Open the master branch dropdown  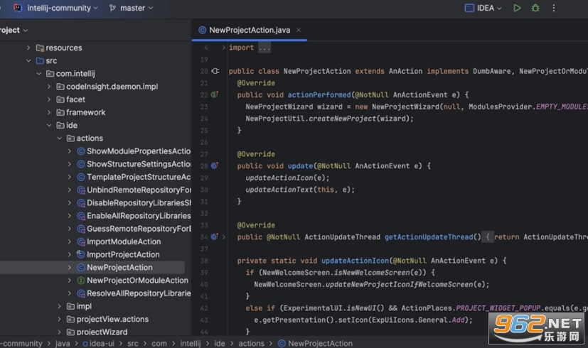pyautogui.click(x=131, y=8)
